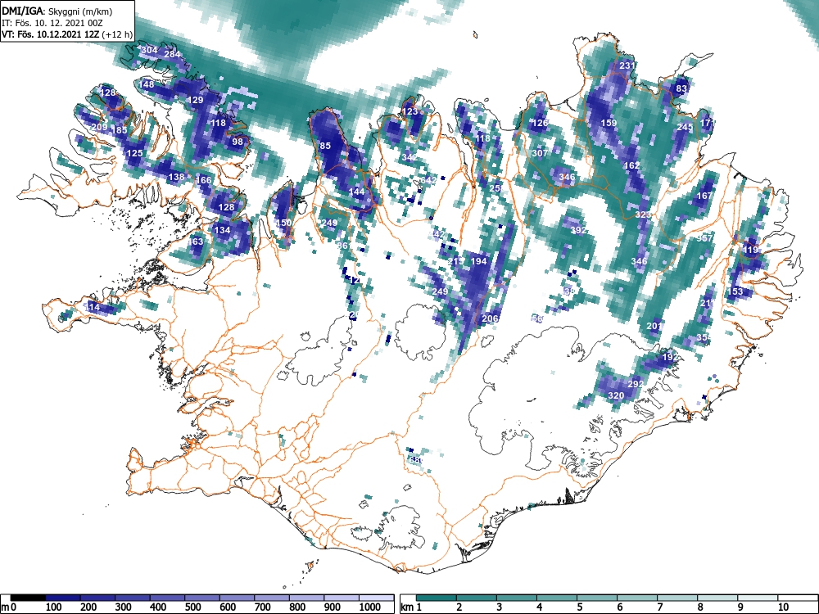Click the 'IT: Fös. 10. 12. 2021 00Z' line

tap(52, 23)
